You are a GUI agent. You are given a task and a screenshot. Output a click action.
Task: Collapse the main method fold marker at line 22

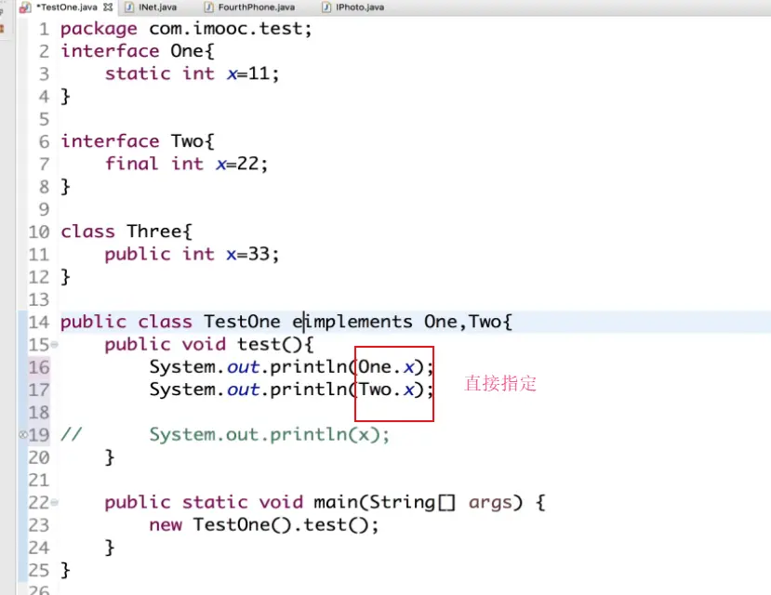pyautogui.click(x=55, y=502)
